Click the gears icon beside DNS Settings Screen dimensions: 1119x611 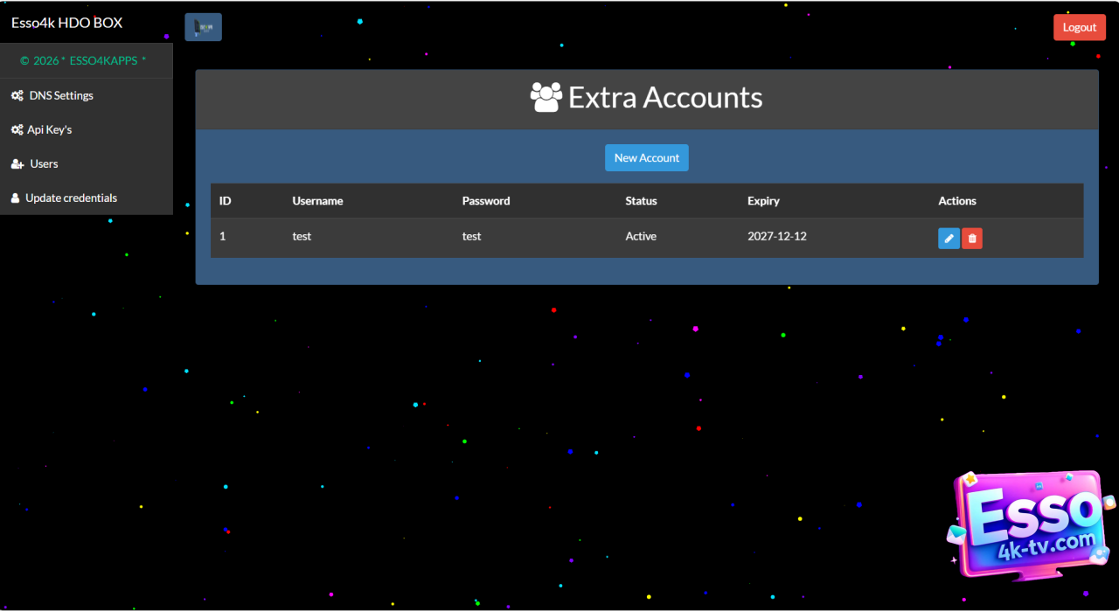[17, 95]
